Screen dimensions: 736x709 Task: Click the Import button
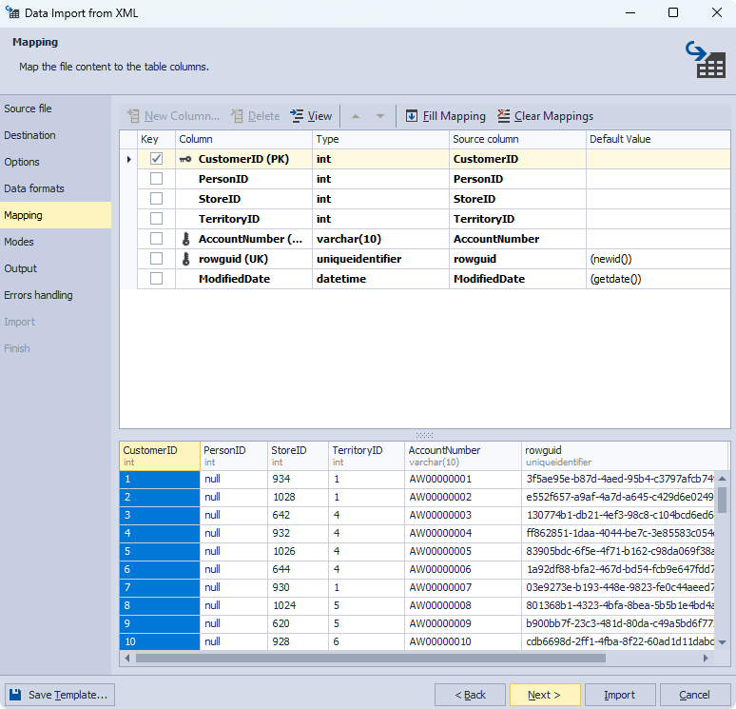click(x=620, y=695)
